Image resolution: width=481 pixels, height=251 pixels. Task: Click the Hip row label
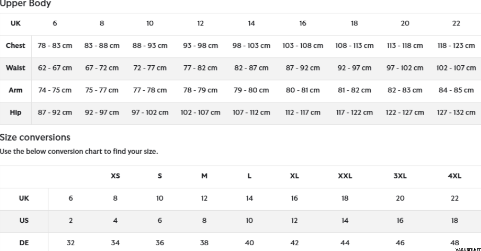point(15,112)
